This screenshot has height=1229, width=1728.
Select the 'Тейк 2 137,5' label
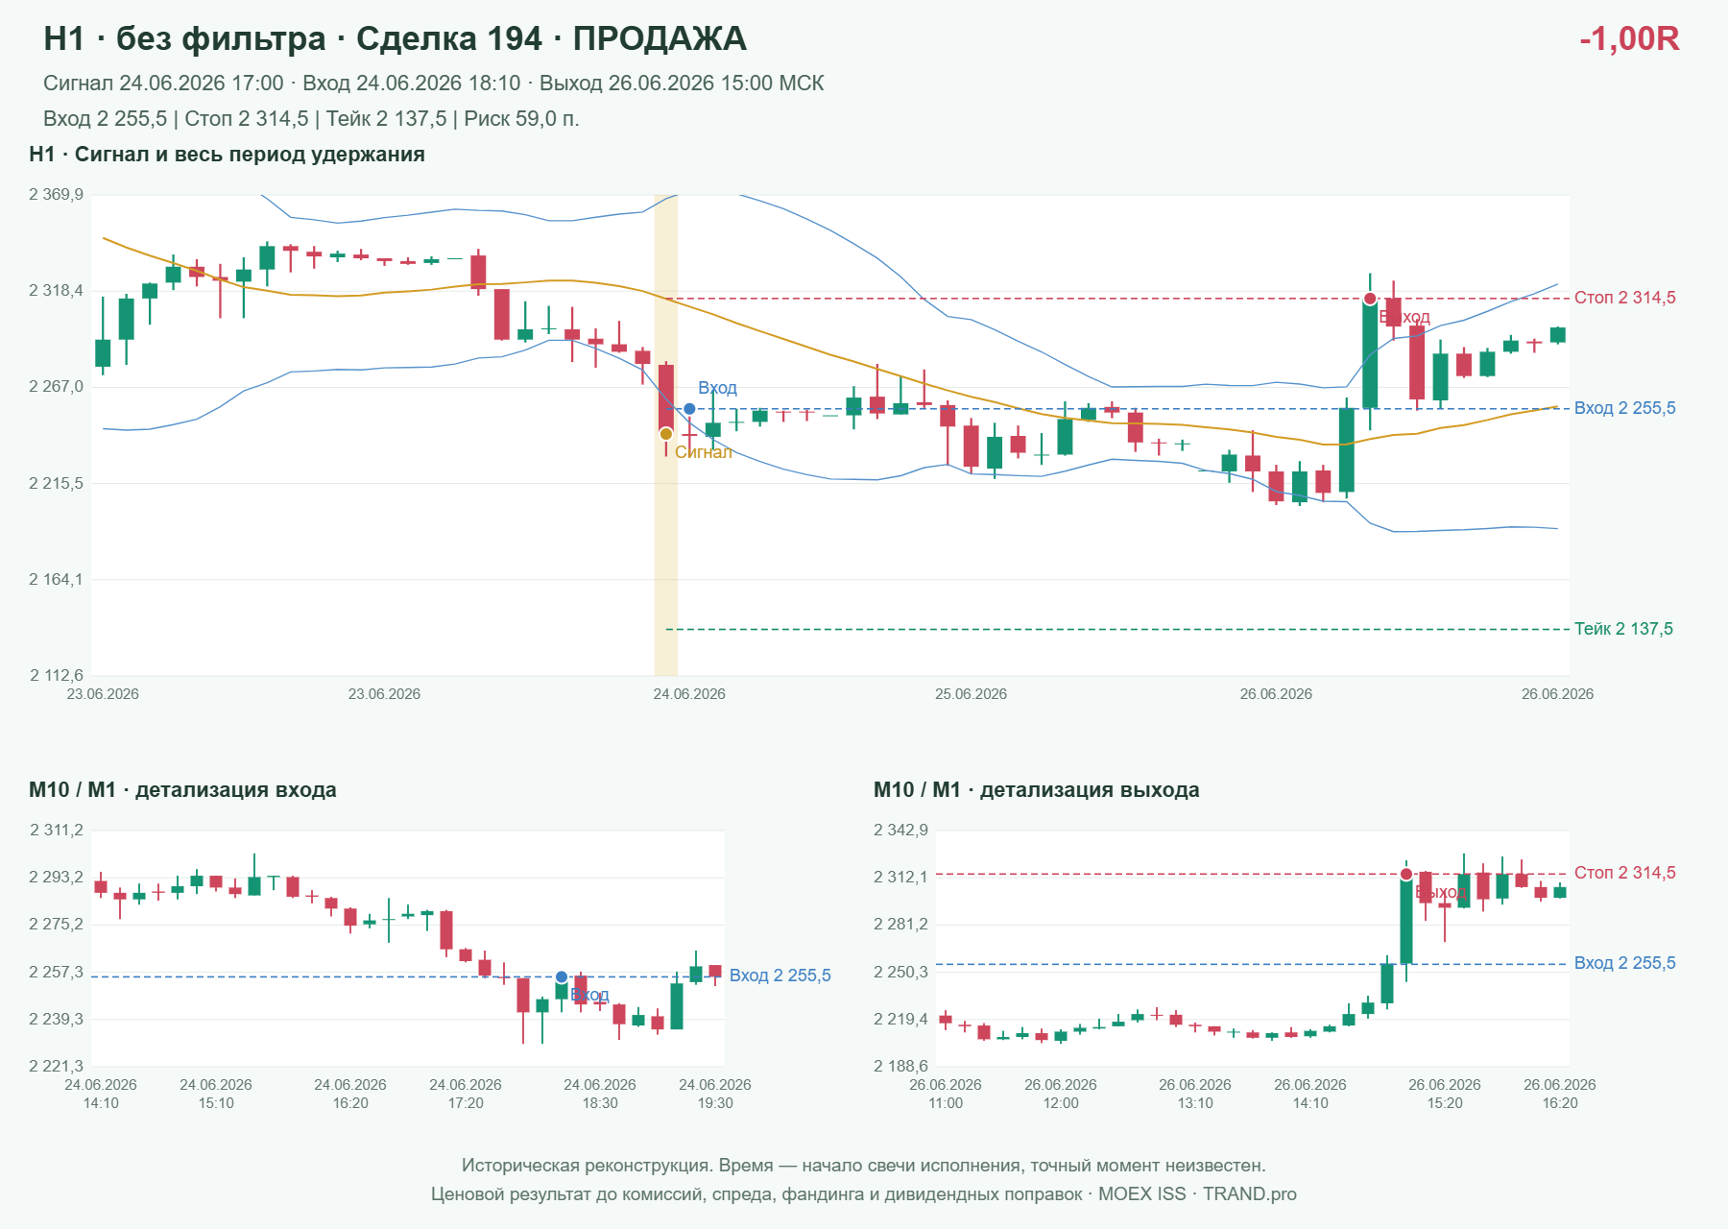coord(1623,629)
